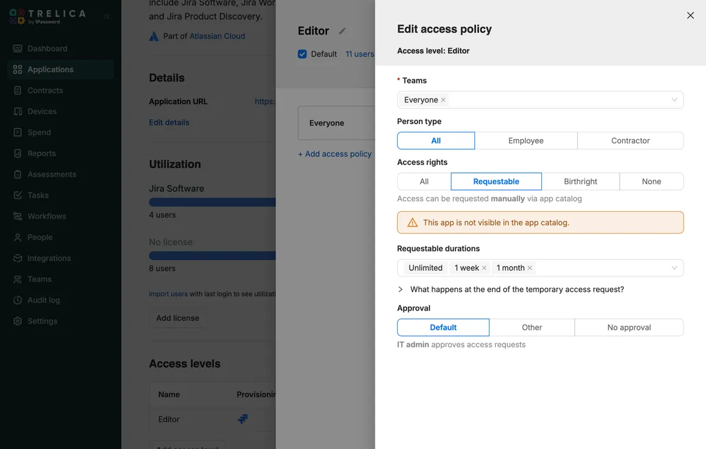Viewport: 706px width, 449px height.
Task: Click the Add access policy link
Action: tap(335, 154)
